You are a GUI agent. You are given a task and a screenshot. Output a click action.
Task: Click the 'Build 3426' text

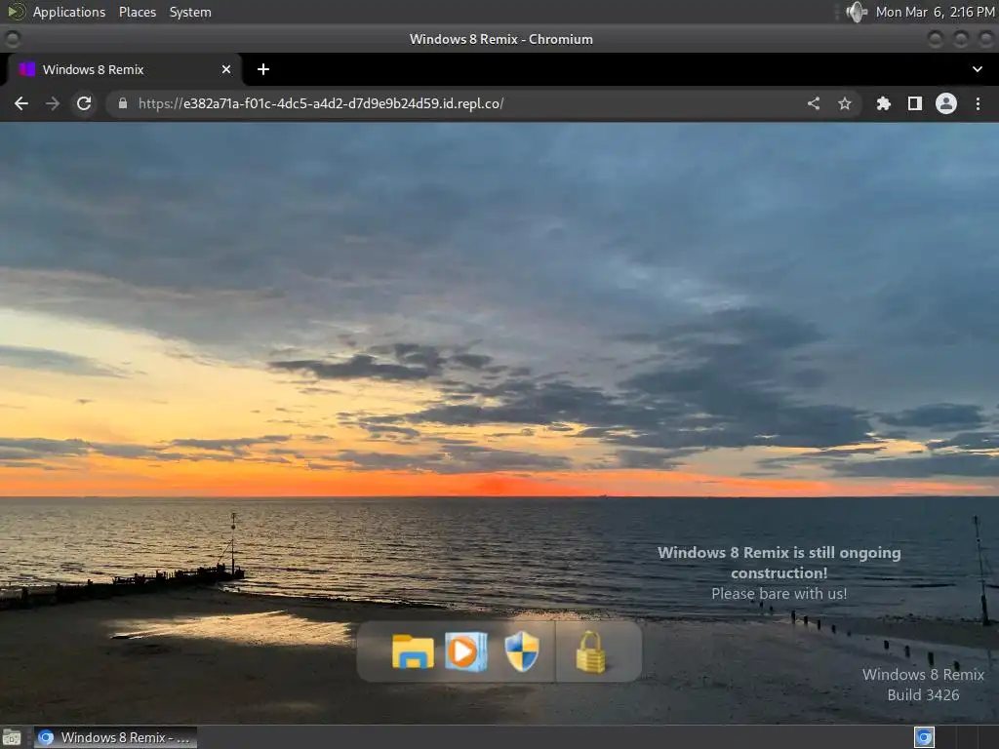pos(923,694)
